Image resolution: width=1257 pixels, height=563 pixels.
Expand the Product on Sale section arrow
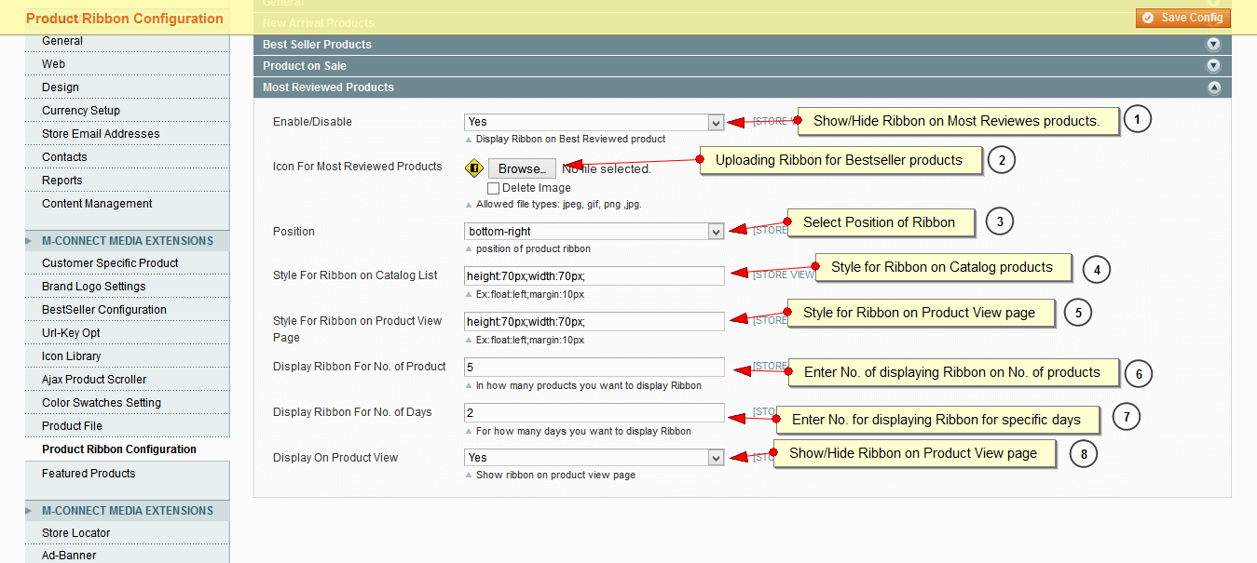tap(1213, 66)
